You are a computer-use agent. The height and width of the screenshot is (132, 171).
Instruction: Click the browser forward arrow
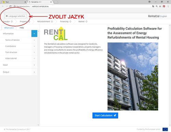pos(6,6)
